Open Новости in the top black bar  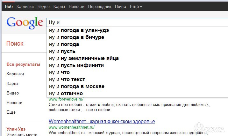point(76,7)
